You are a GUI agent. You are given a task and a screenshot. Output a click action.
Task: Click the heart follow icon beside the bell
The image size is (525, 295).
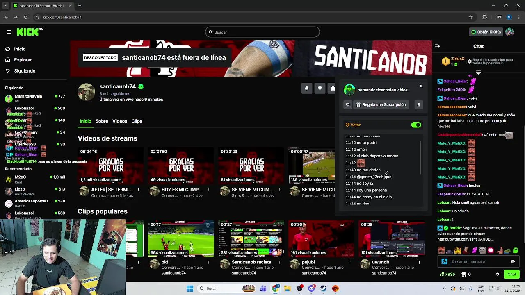320,88
